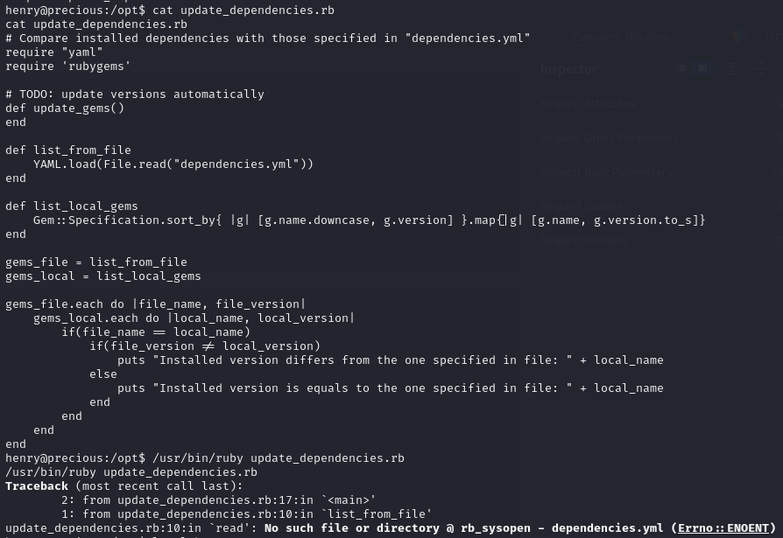Click the text cursor block in the map call

[502, 220]
